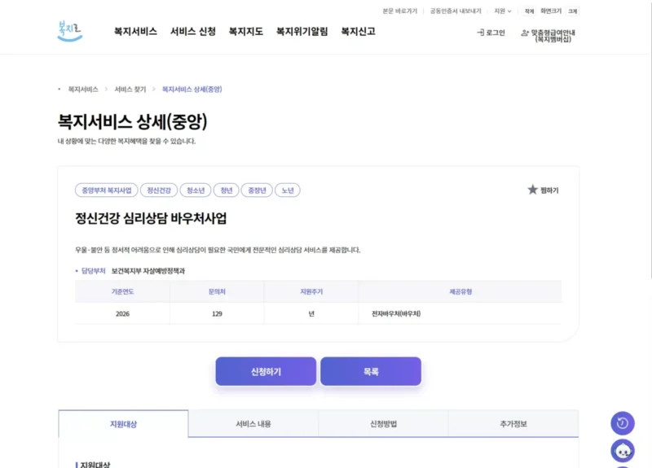
Task: Click the 중앙부처 복지사업 tag
Action: 107,190
